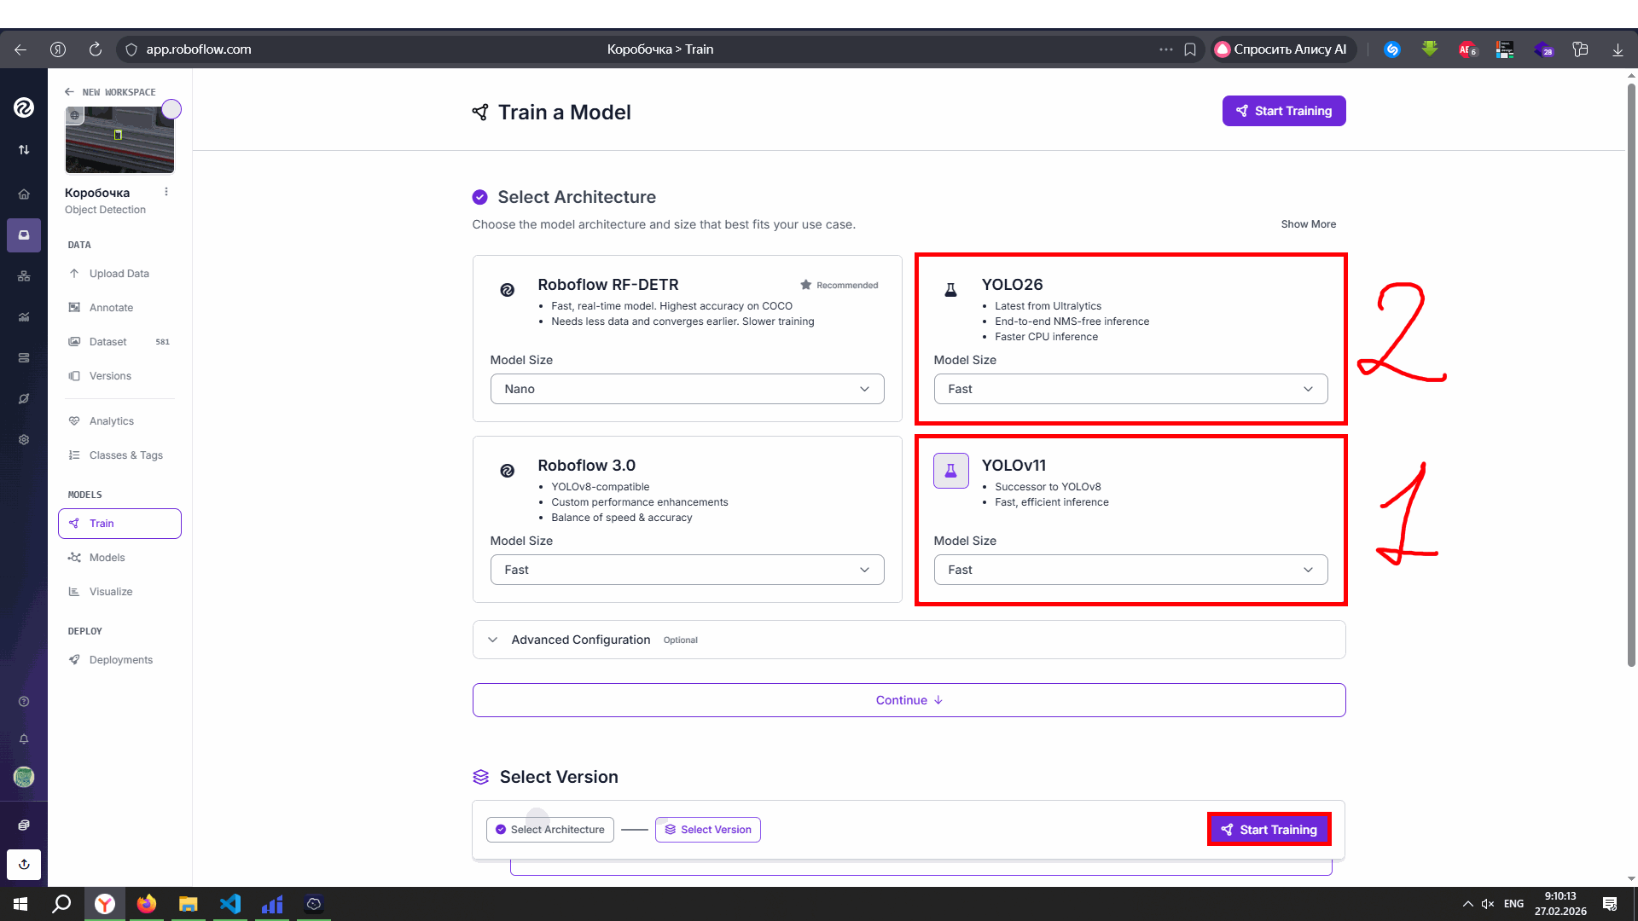Open the stacked server icon in the dark sidebar
Viewport: 1638px width, 921px height.
pyautogui.click(x=24, y=358)
